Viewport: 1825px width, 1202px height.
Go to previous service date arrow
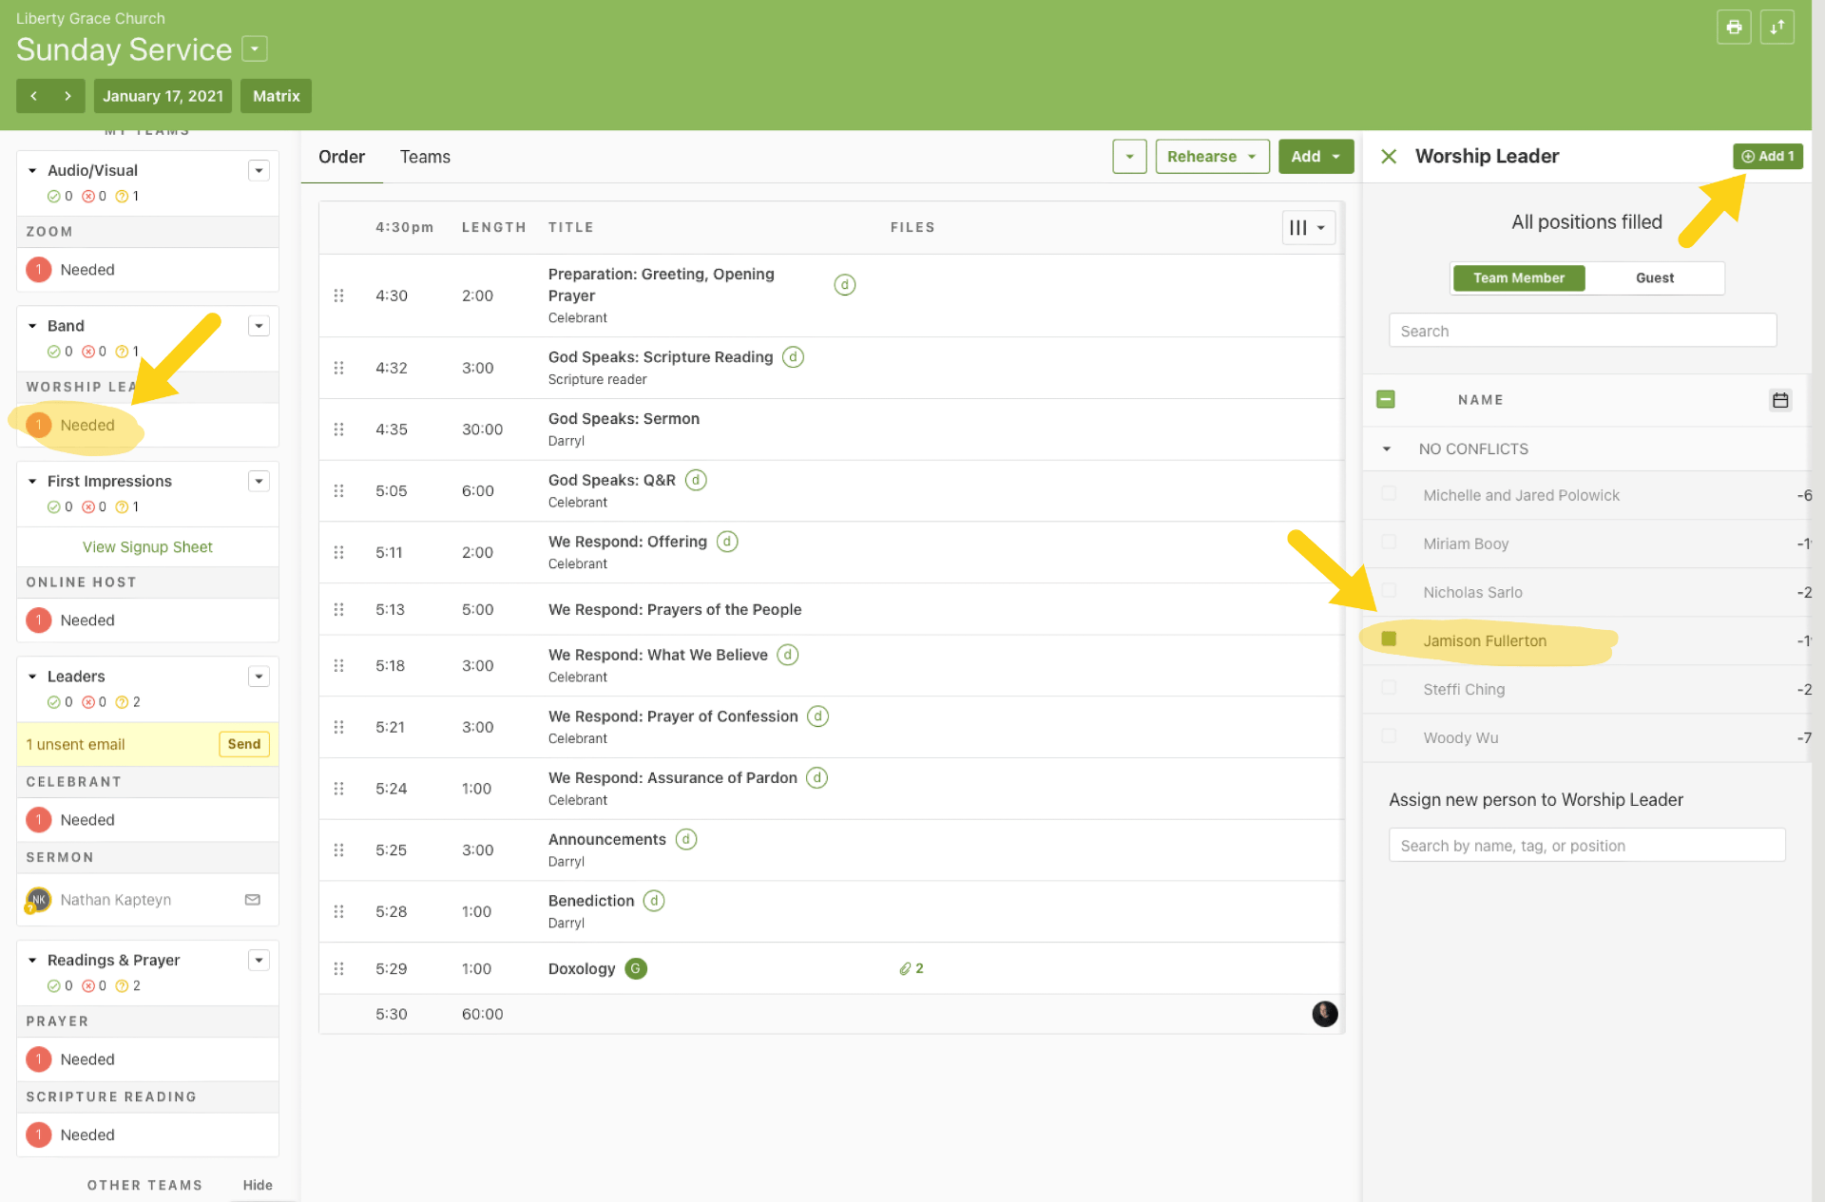click(34, 96)
